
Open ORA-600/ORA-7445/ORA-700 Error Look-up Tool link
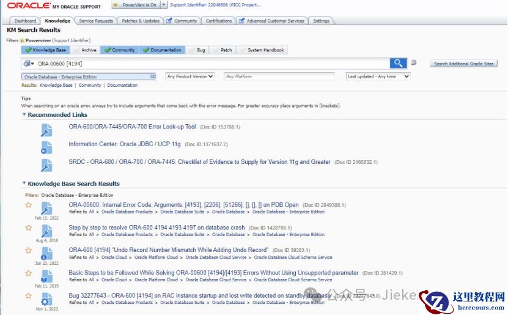coord(132,127)
